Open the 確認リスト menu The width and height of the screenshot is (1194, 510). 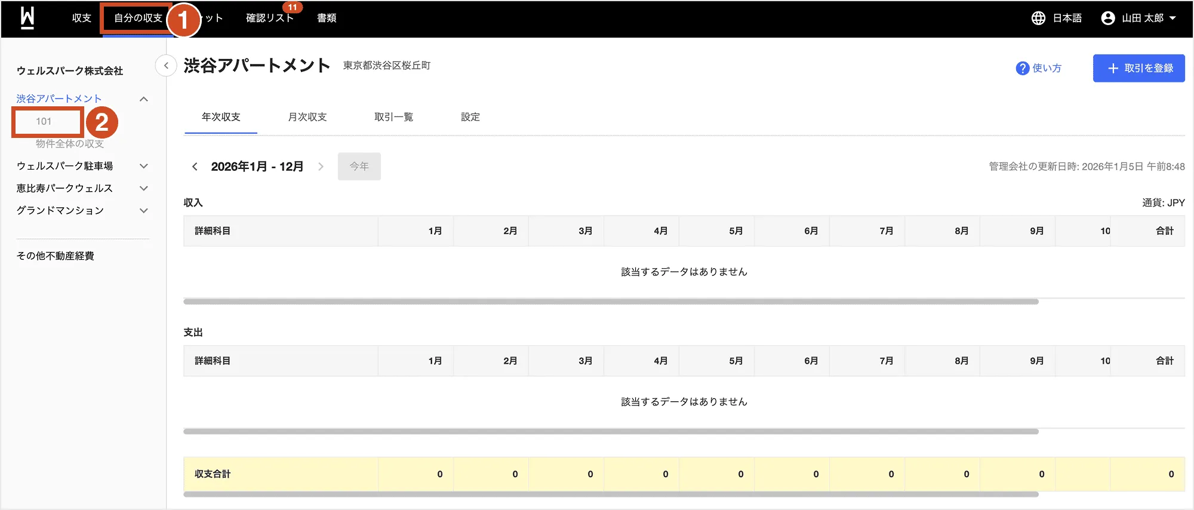[270, 18]
